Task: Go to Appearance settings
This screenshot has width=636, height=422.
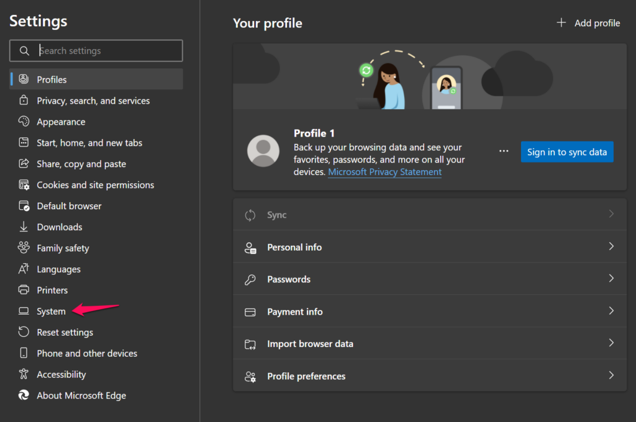Action: tap(96, 121)
